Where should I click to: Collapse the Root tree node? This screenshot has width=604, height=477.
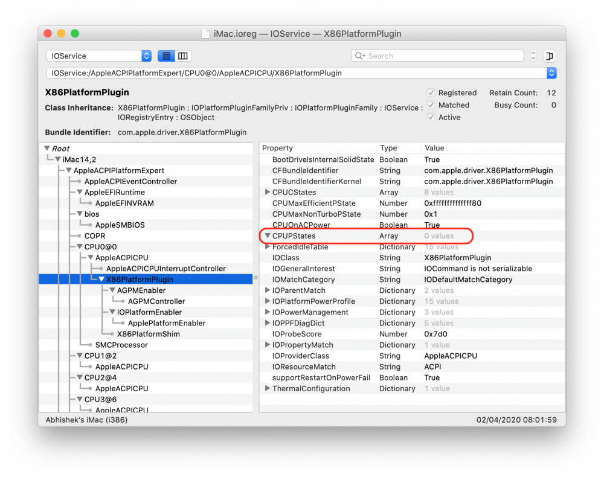[x=47, y=148]
